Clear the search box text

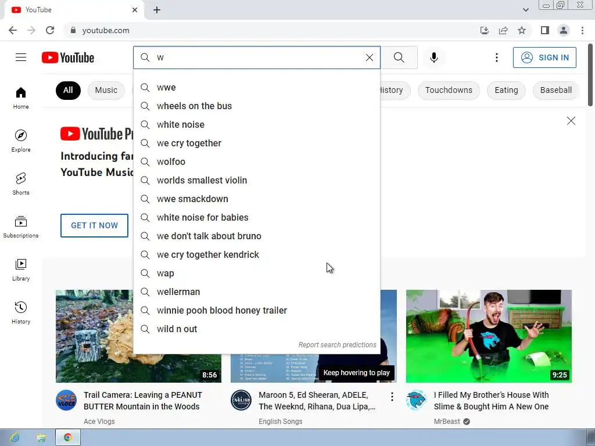pos(369,57)
